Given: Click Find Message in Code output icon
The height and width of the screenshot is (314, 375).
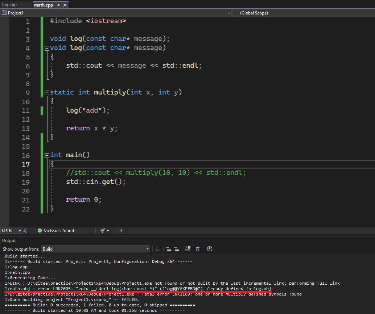Looking at the screenshot, I should [x=158, y=249].
